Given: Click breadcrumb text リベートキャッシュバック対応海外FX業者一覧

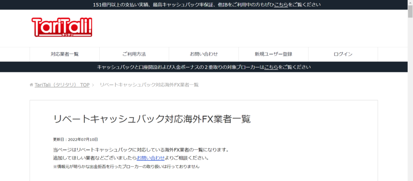Looking at the screenshot, I should point(149,85).
